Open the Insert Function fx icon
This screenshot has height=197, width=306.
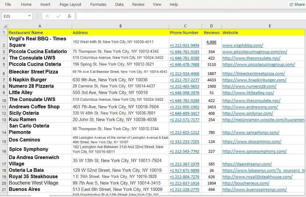tap(69, 16)
